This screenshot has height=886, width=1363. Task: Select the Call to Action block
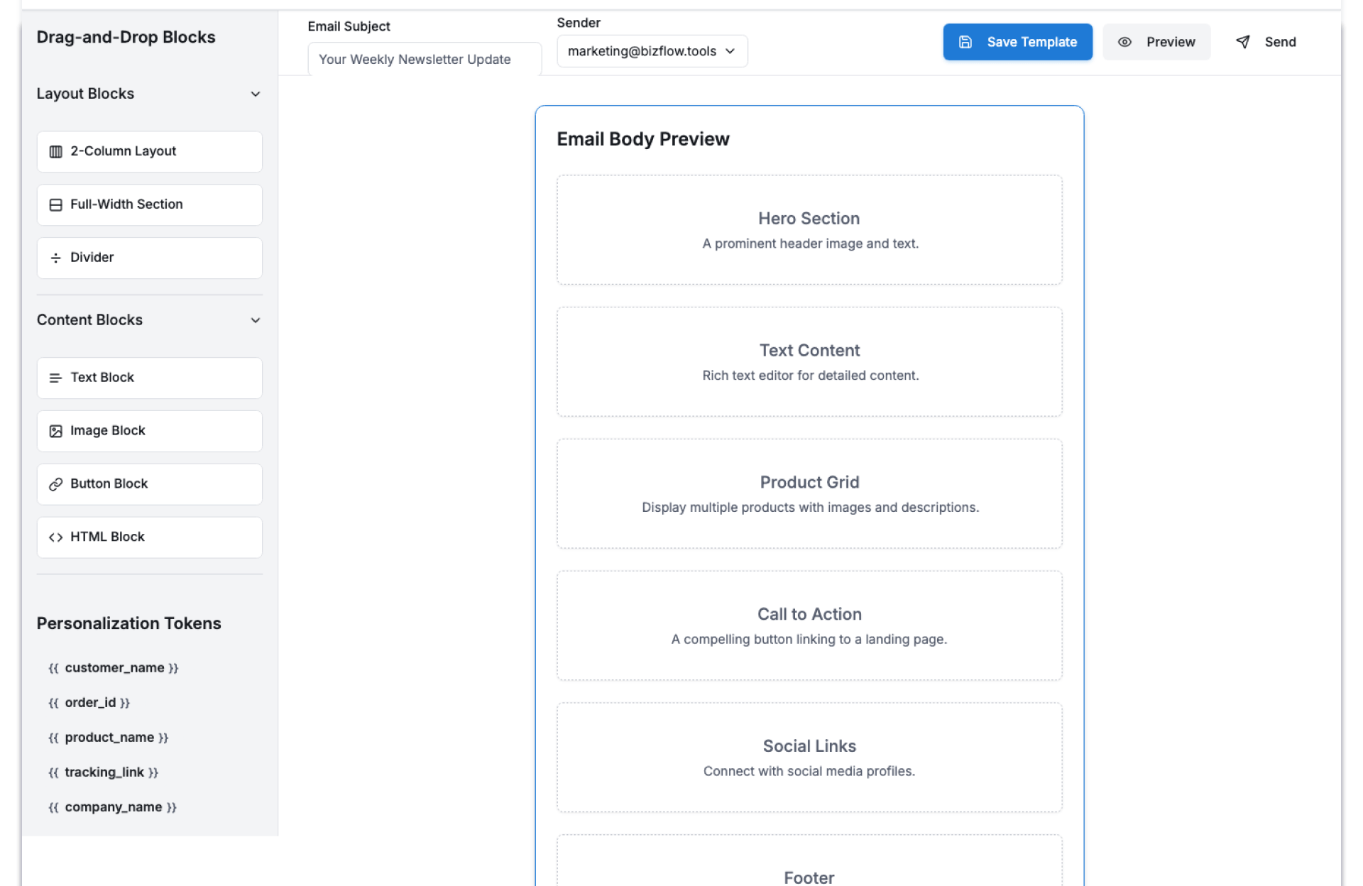(x=809, y=625)
